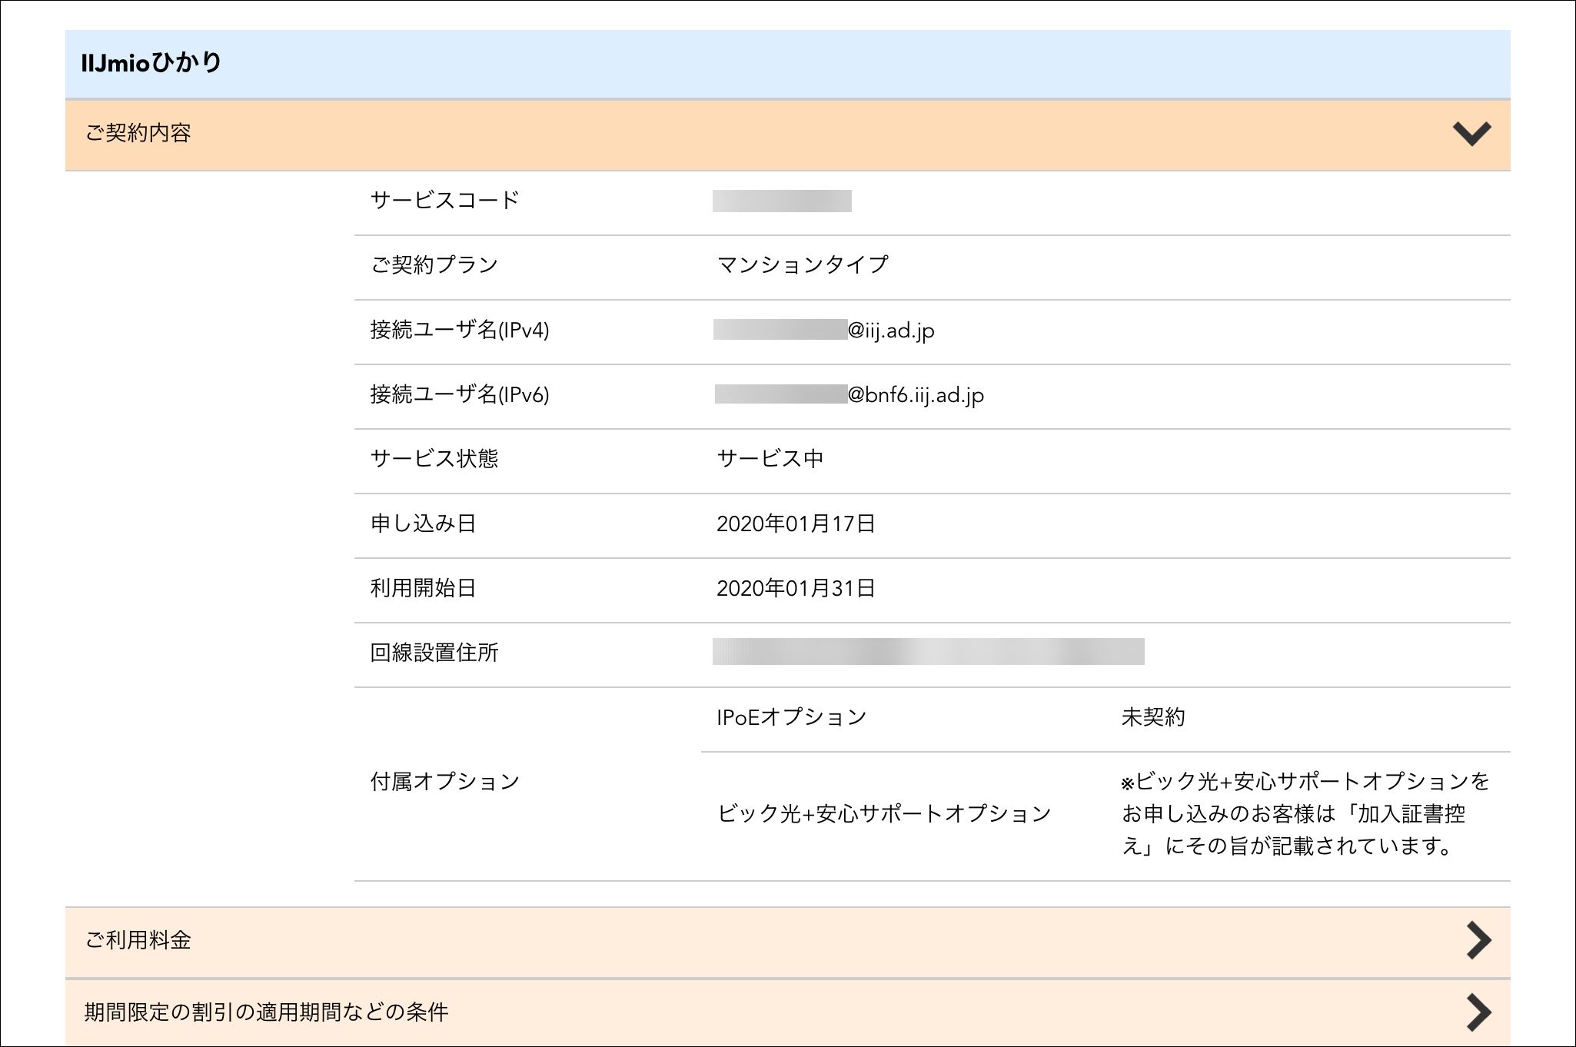Click 期間限定の割引の適用期間などの条件 label
This screenshot has width=1576, height=1047.
266,1012
